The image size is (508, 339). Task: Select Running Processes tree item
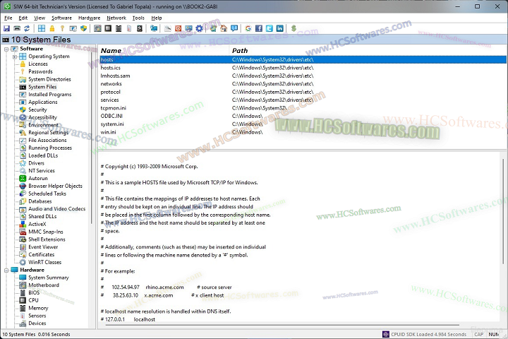coord(50,148)
